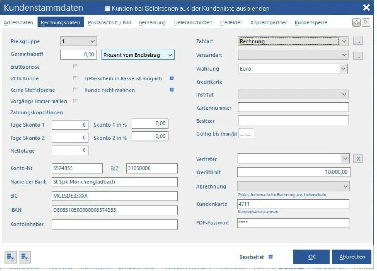Open the Zahlart dropdown

click(x=293, y=41)
